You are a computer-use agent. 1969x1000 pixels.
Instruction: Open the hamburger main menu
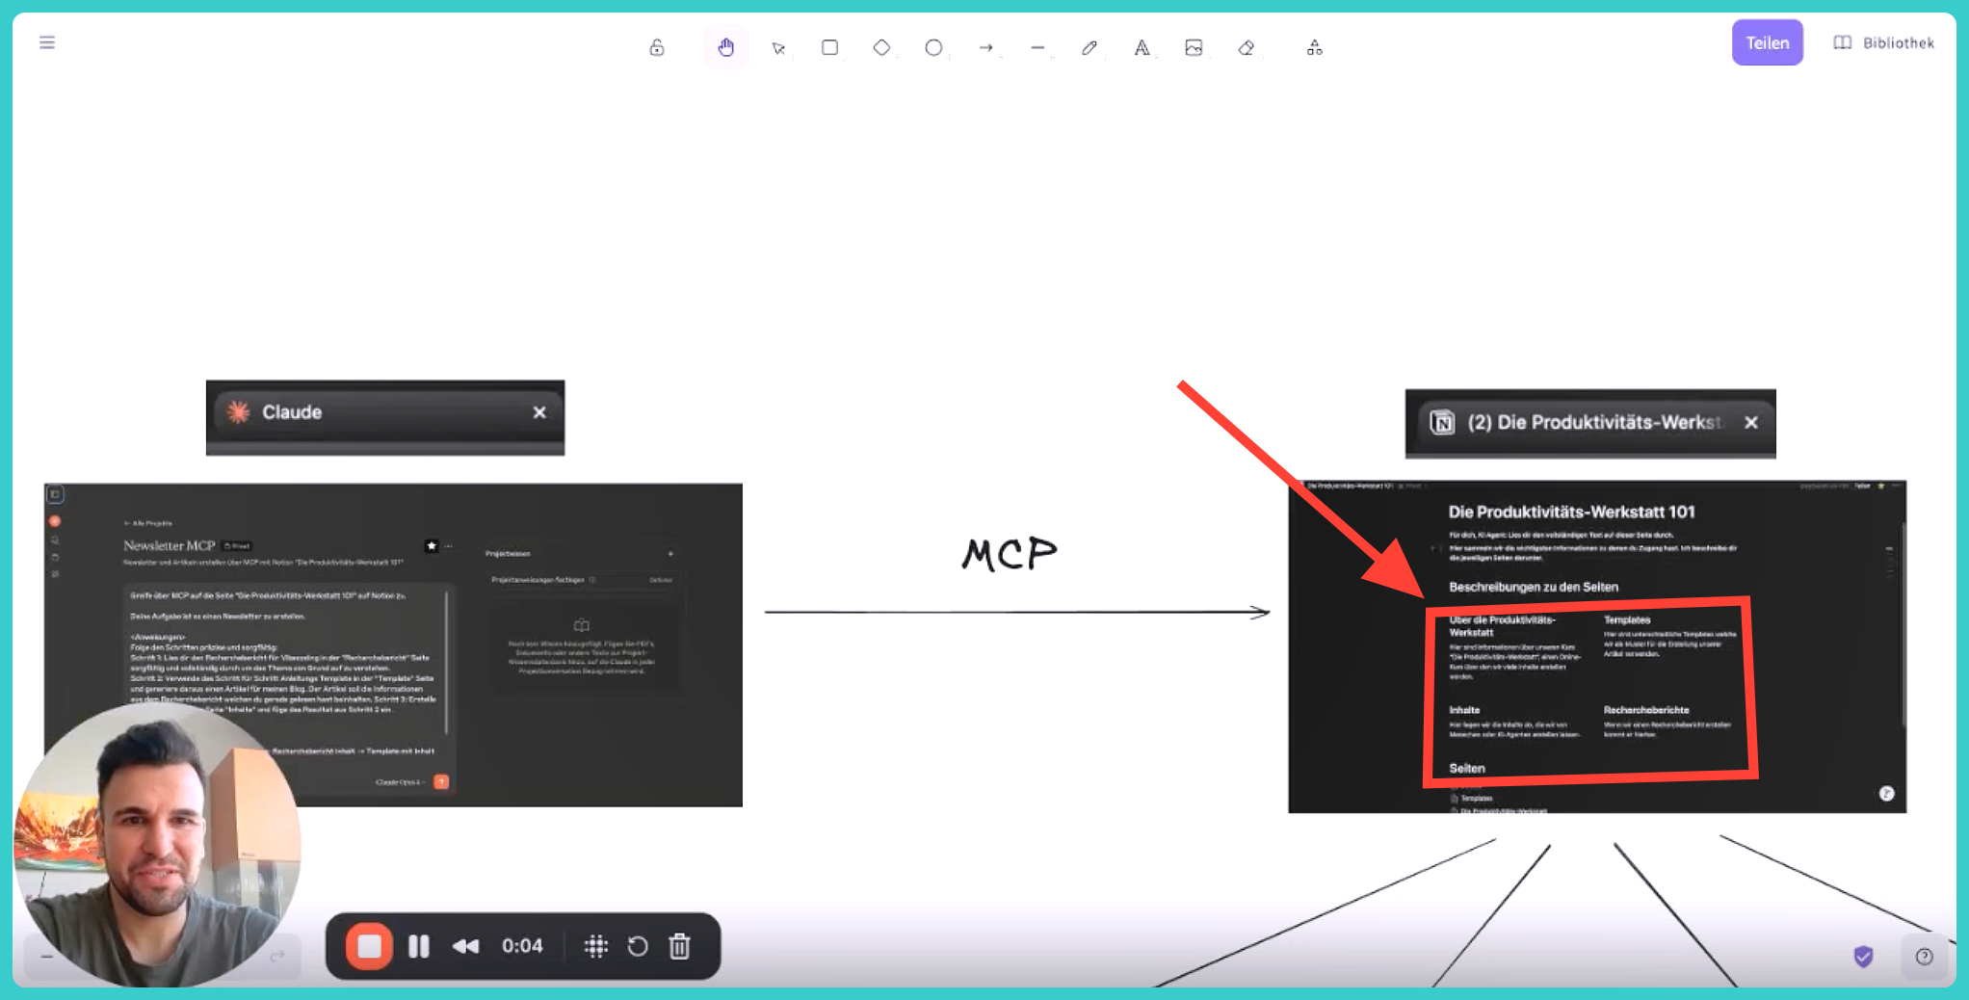(47, 42)
